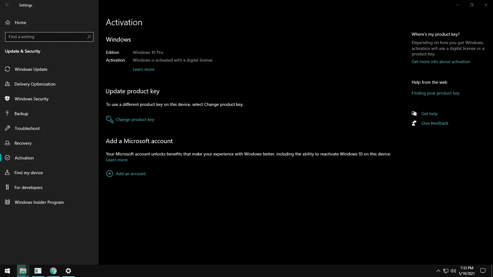Click the Windows 10 Pro edition text

[148, 53]
